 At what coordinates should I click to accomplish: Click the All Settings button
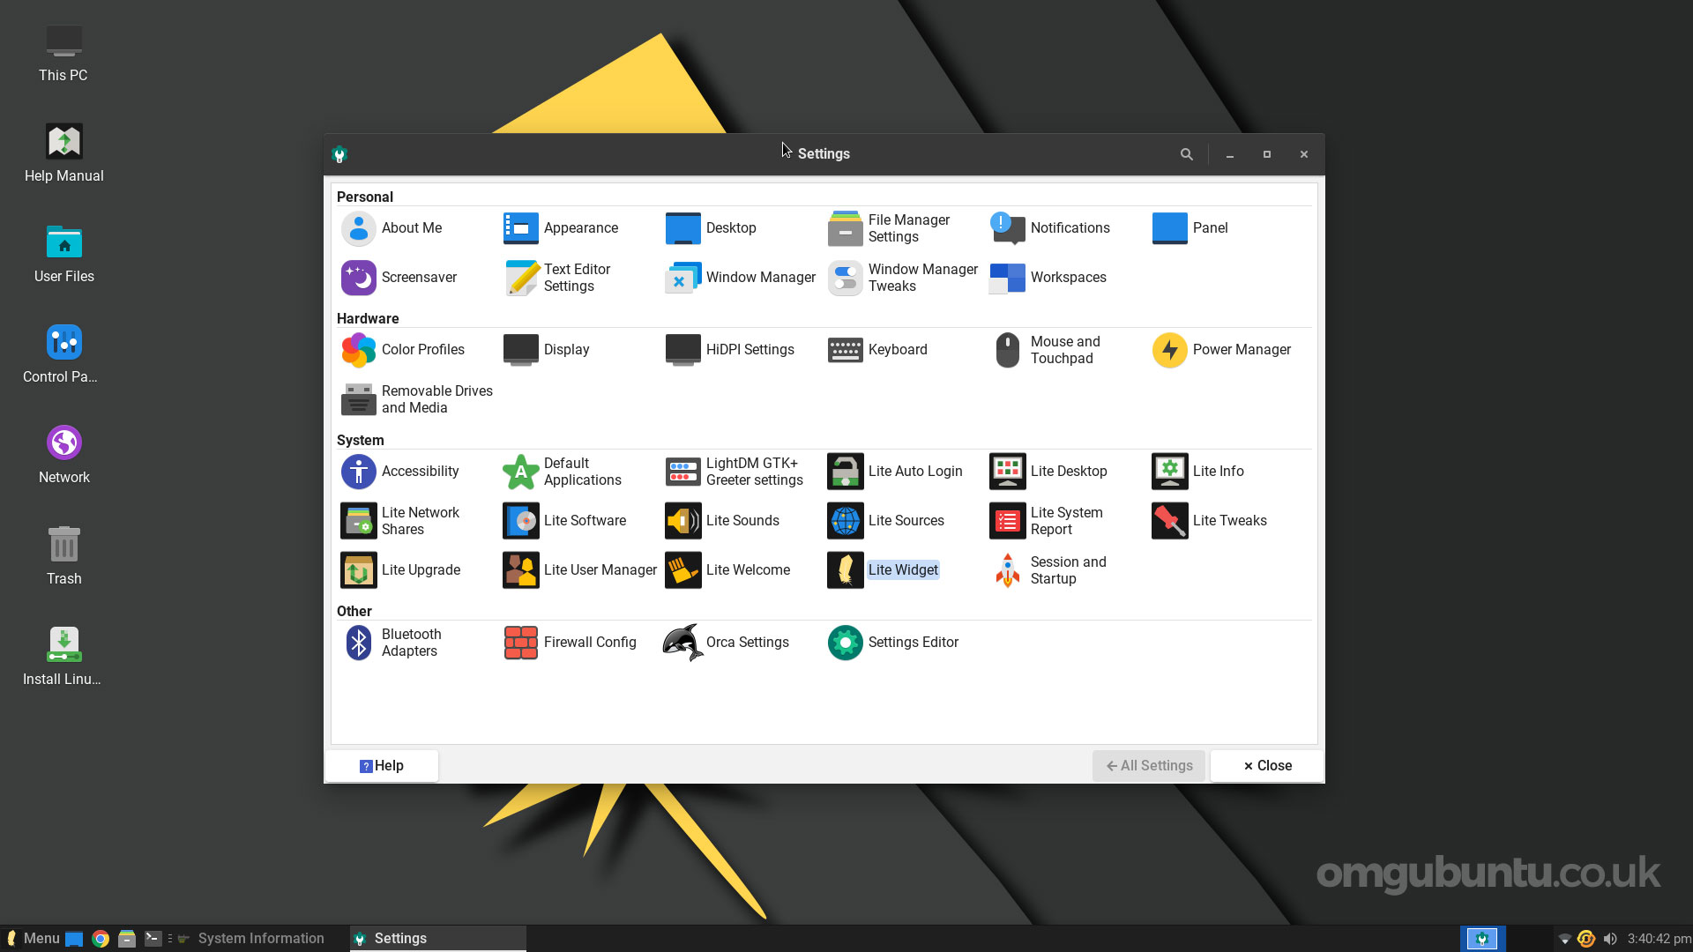point(1148,765)
